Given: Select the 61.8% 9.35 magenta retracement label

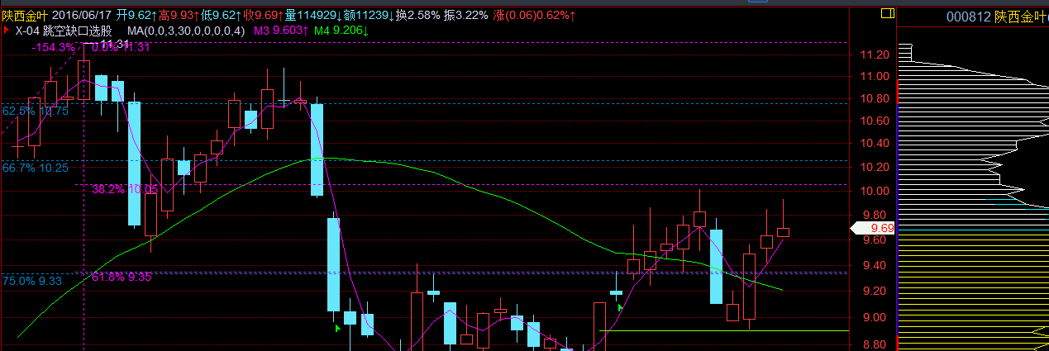Looking at the screenshot, I should (x=122, y=277).
